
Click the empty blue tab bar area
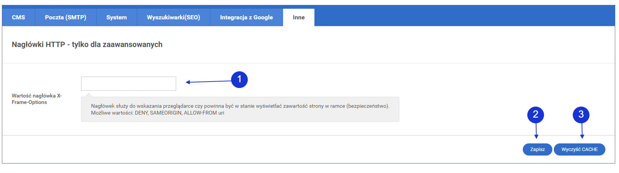(464, 17)
